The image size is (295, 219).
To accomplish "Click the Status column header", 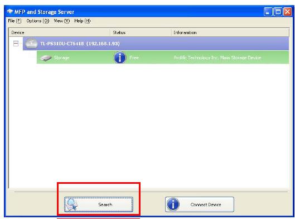I will [141, 32].
